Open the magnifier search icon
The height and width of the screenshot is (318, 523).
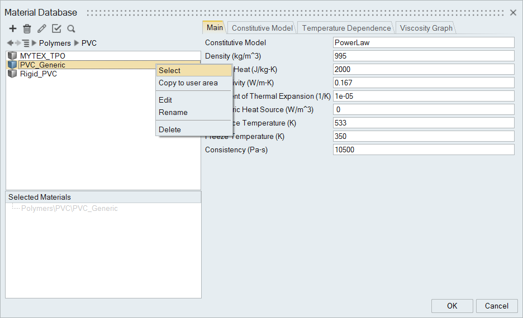71,28
